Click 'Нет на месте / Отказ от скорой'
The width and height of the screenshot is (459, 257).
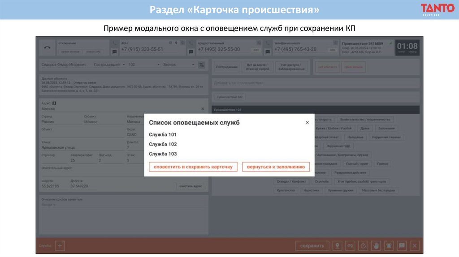coord(257,67)
